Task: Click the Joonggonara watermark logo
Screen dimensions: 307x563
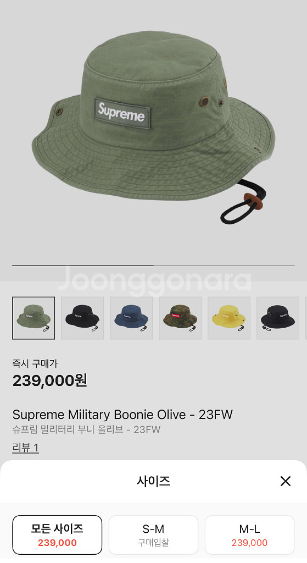Action: 154,279
